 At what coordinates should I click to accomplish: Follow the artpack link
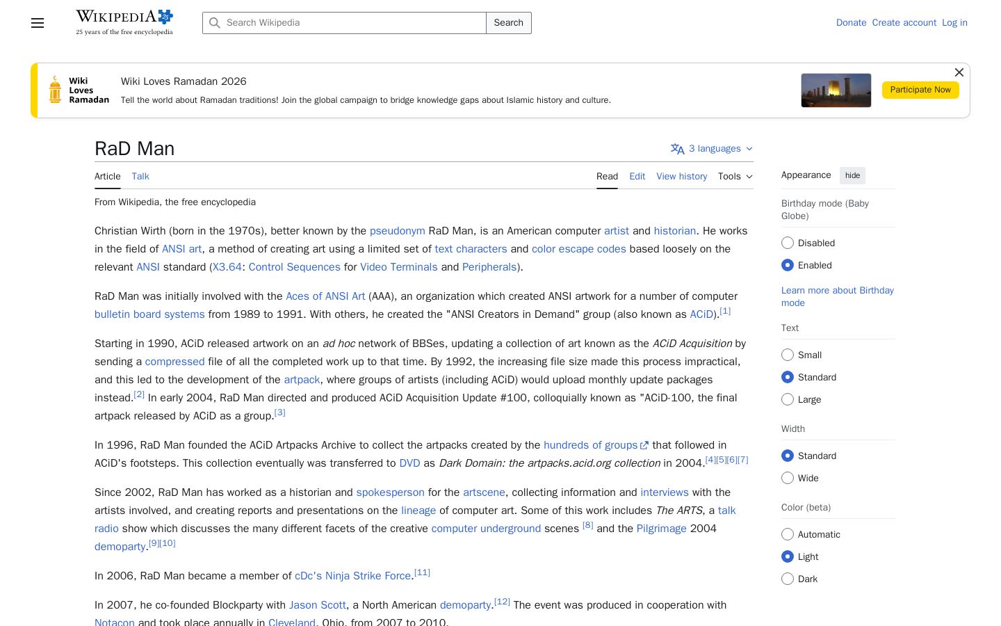point(302,380)
